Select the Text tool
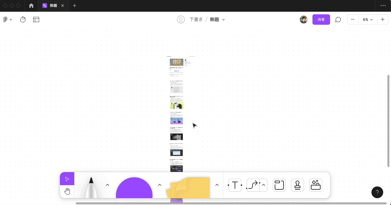The image size is (391, 205). (235, 185)
